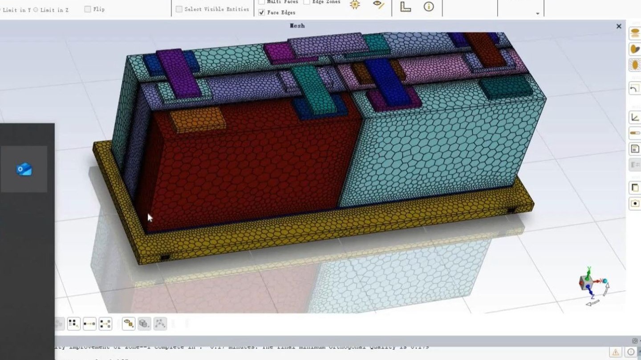Click the camera snapshot icon in the right sidebar
Image resolution: width=641 pixels, height=360 pixels.
click(x=634, y=204)
